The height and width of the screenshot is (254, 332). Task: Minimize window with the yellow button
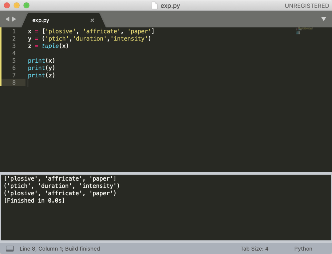(17, 6)
